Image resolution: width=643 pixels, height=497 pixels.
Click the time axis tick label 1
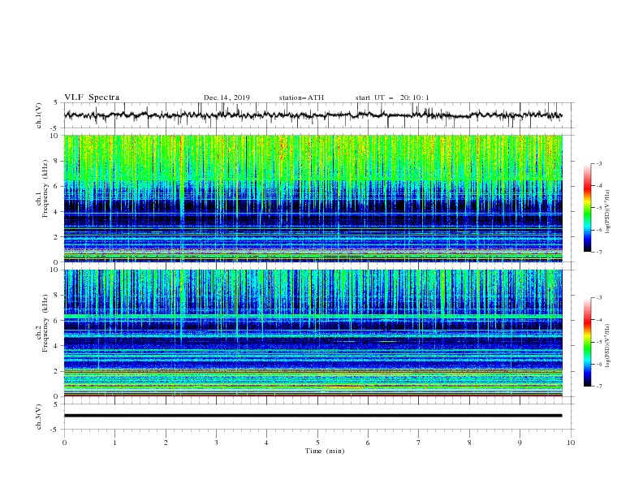[114, 443]
